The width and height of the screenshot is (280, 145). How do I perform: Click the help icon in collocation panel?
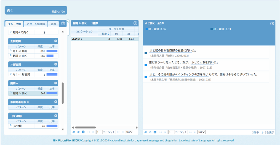click(x=135, y=23)
